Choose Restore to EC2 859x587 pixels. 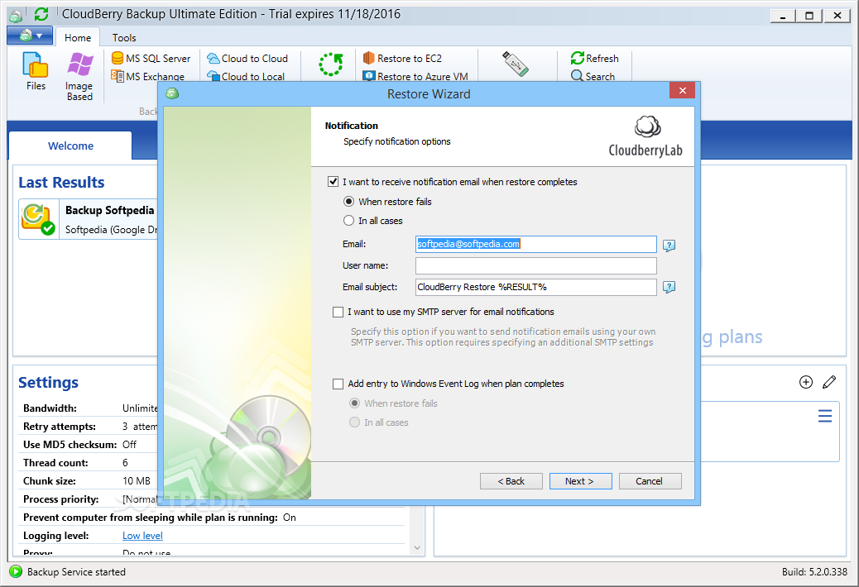coord(402,58)
